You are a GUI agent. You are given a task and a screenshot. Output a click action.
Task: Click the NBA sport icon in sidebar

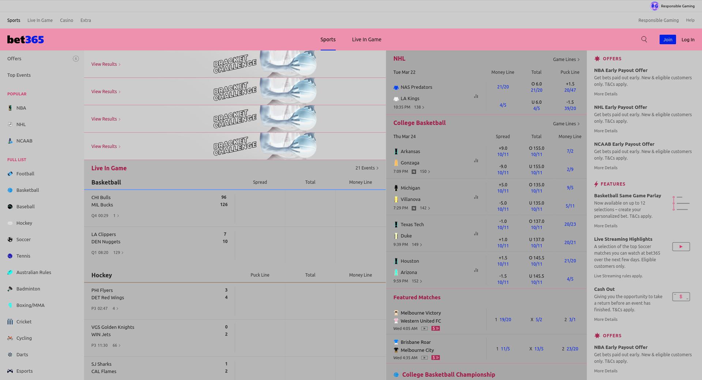click(x=10, y=108)
